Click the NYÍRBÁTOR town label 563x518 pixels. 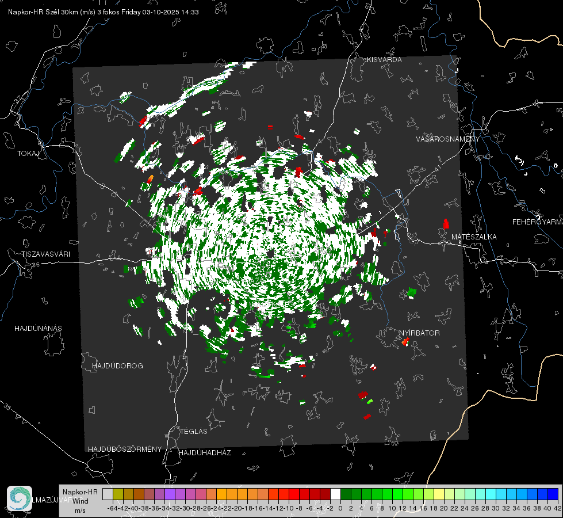[419, 333]
